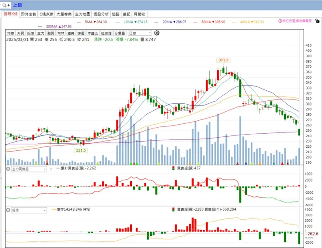The image size is (322, 248).
Task: Open the 個股分析 tab
Action: click(x=101, y=14)
